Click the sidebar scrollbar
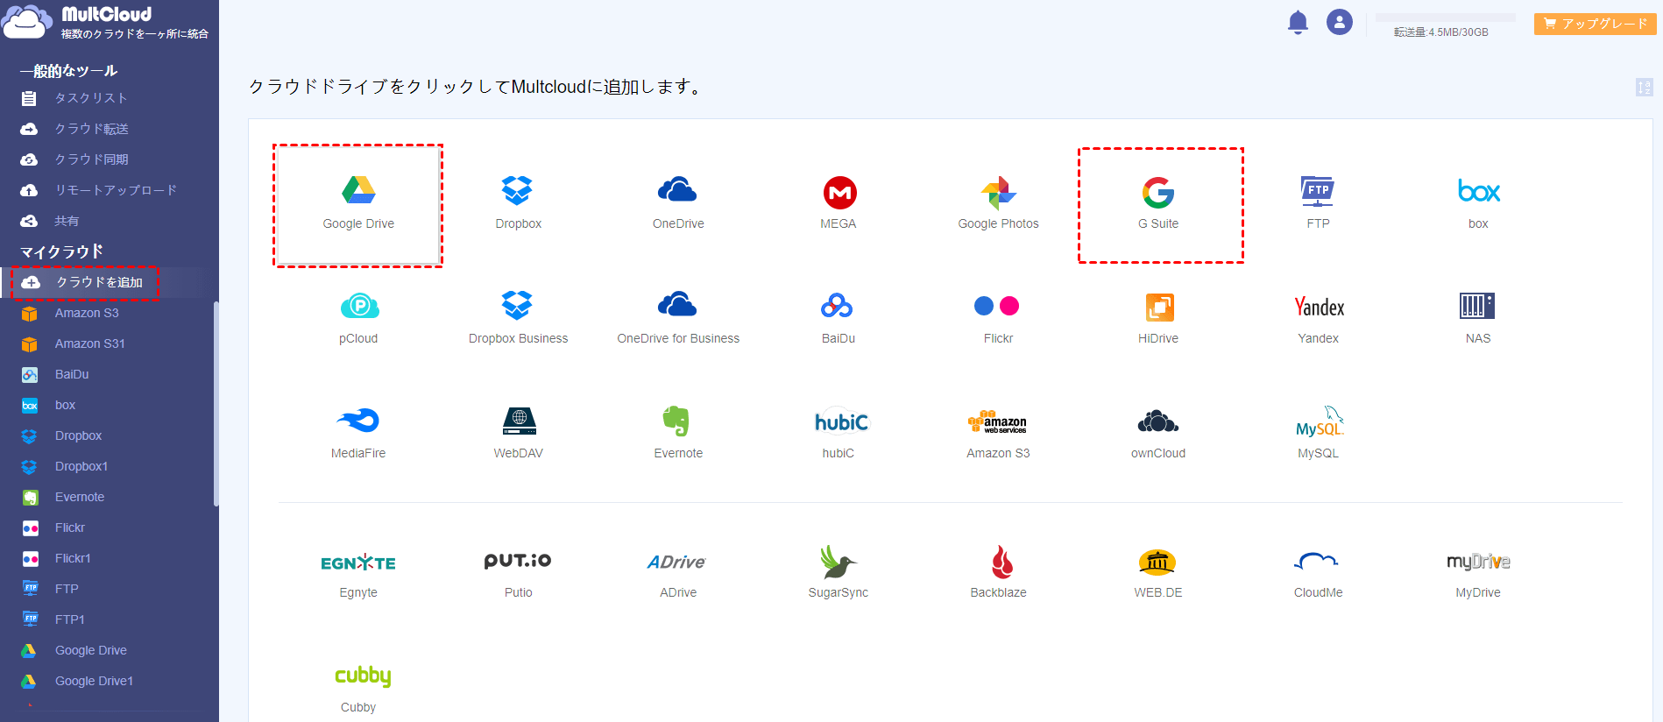The width and height of the screenshot is (1663, 722). tap(216, 404)
